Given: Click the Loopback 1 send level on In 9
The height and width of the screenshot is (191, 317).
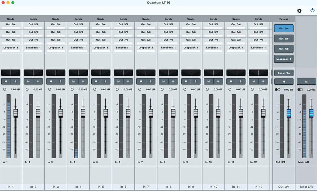Looking at the screenshot, I should pyautogui.click(x=191, y=51).
